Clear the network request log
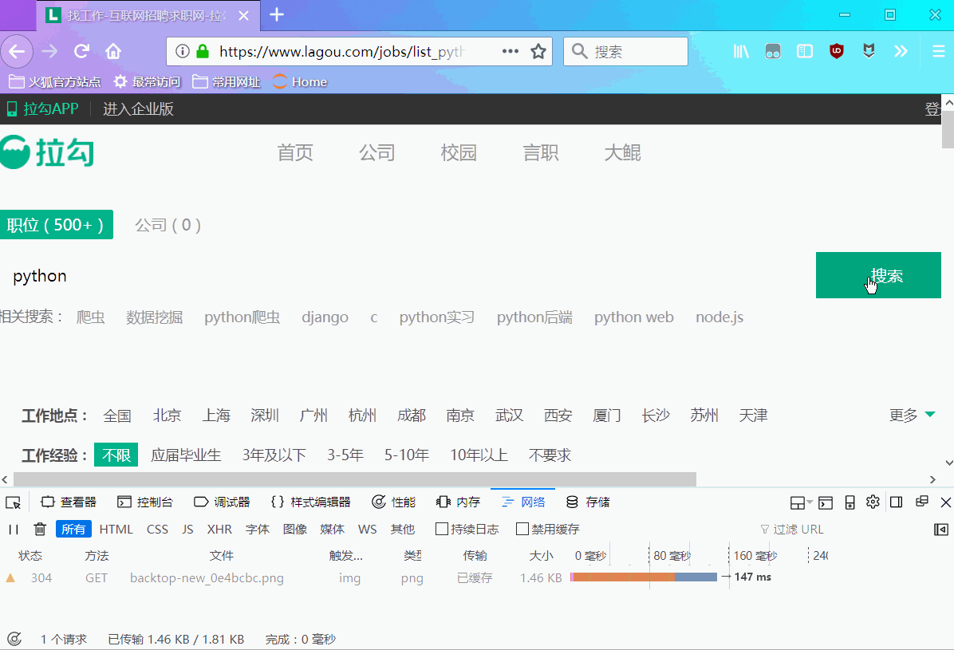This screenshot has width=954, height=650. coord(40,529)
